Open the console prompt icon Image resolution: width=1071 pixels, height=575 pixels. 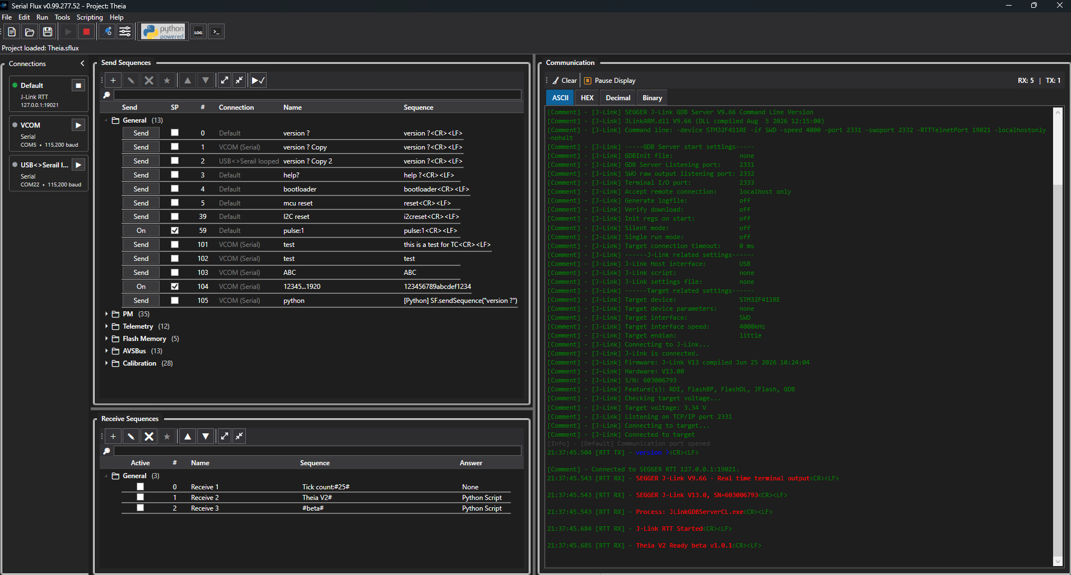pyautogui.click(x=216, y=32)
